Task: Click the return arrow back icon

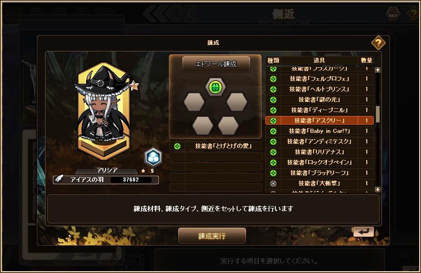Action: point(363,232)
